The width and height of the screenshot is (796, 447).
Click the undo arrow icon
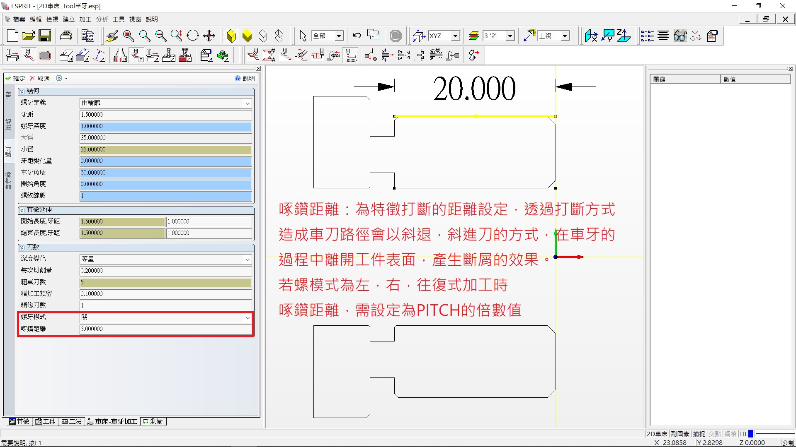click(357, 36)
